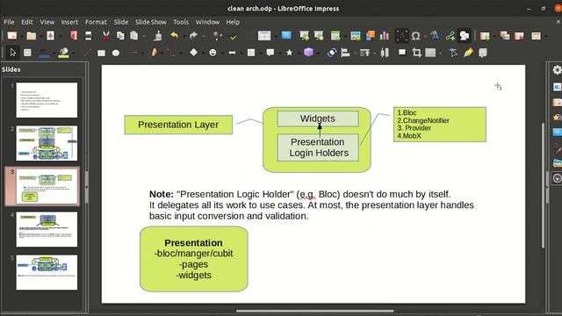Open Find and Replace

tap(217, 35)
